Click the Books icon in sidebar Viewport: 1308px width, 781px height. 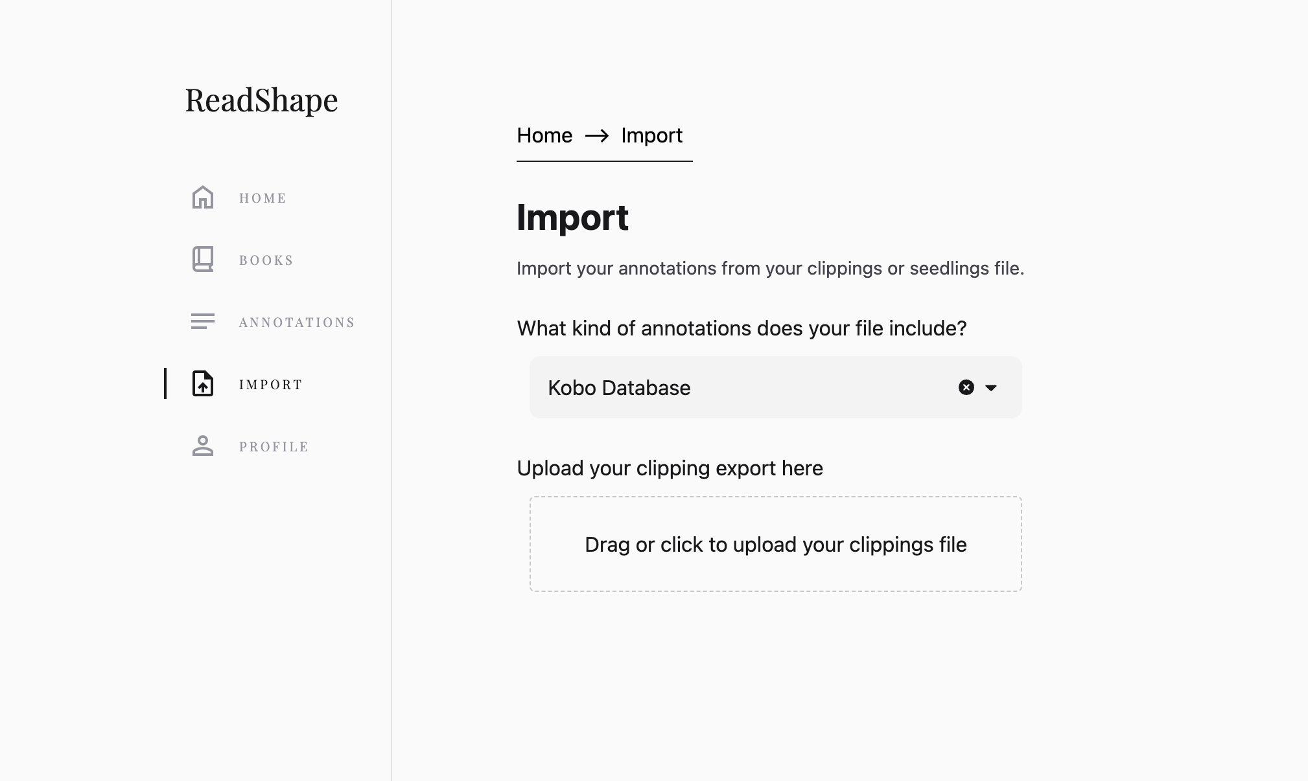[203, 260]
